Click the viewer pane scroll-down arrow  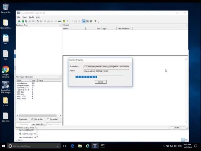(186, 122)
